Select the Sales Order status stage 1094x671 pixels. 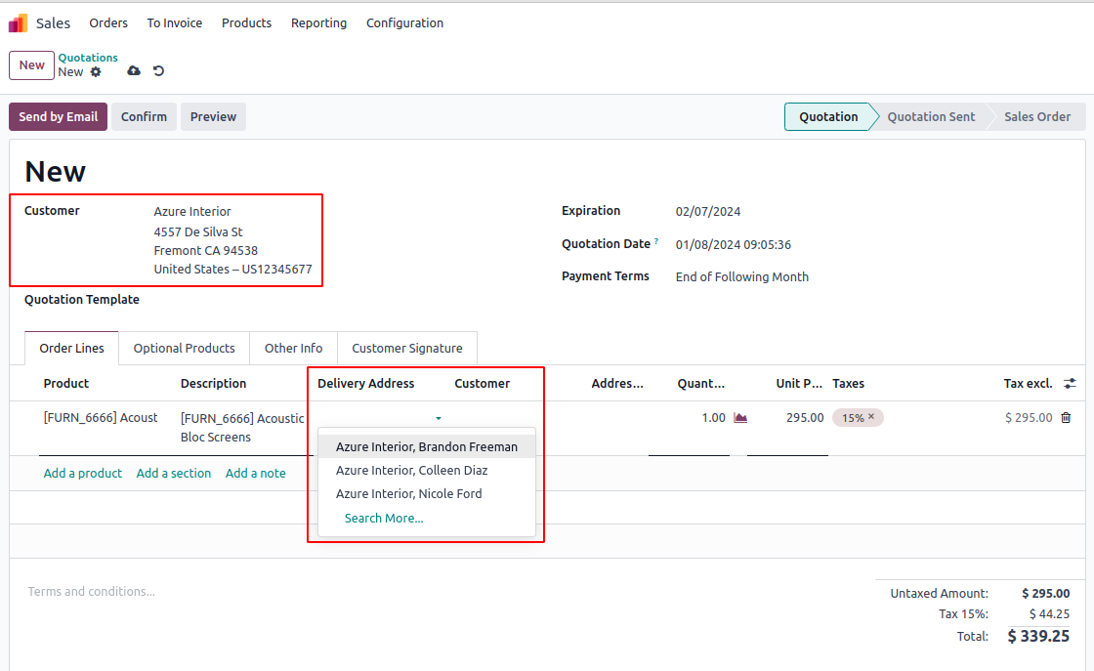click(1036, 116)
